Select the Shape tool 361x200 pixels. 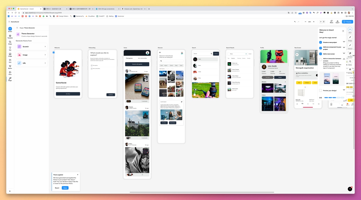[10, 42]
